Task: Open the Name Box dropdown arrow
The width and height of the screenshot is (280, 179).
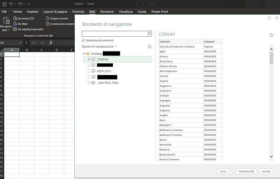Action: pos(20,43)
